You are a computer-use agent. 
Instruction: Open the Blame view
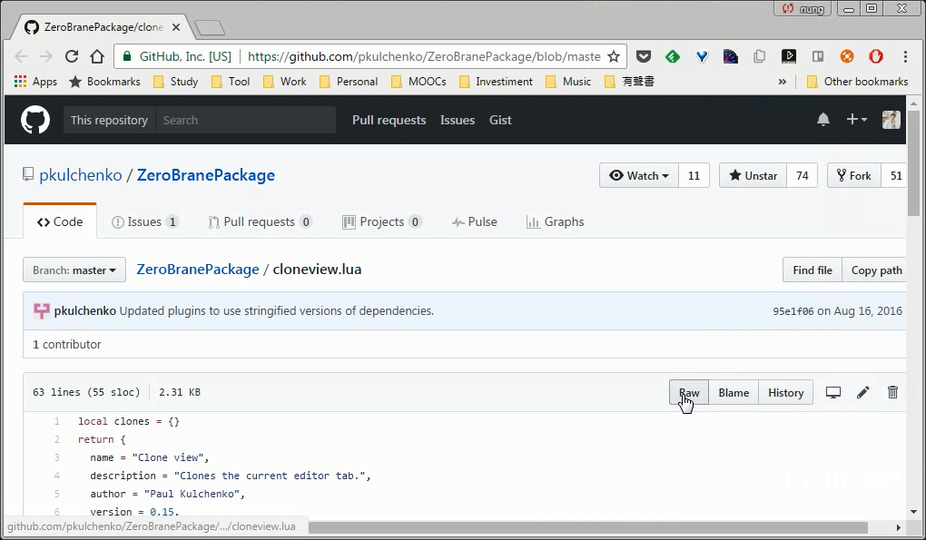click(x=734, y=392)
